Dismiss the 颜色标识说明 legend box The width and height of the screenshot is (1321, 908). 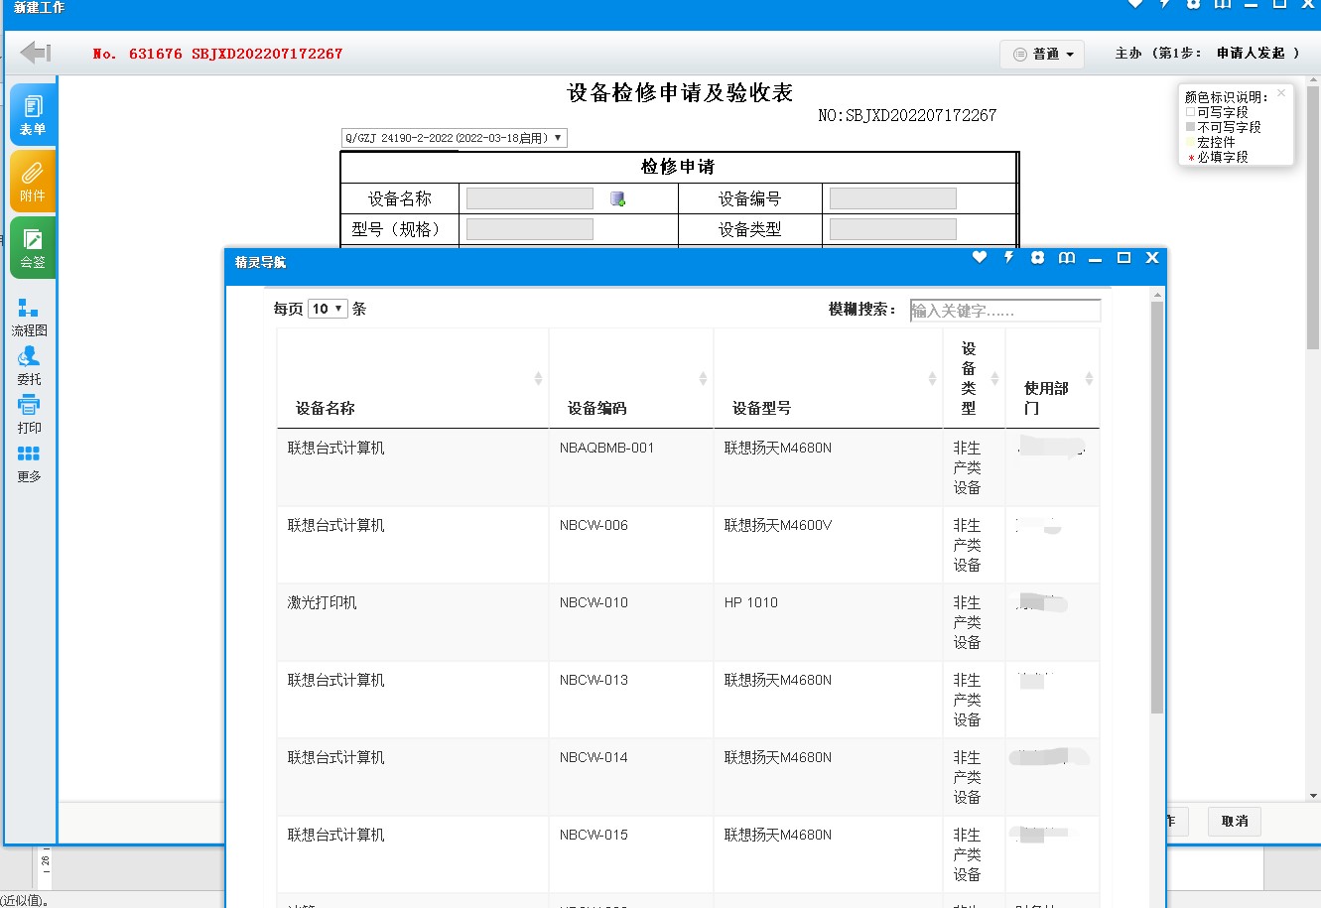click(x=1281, y=93)
